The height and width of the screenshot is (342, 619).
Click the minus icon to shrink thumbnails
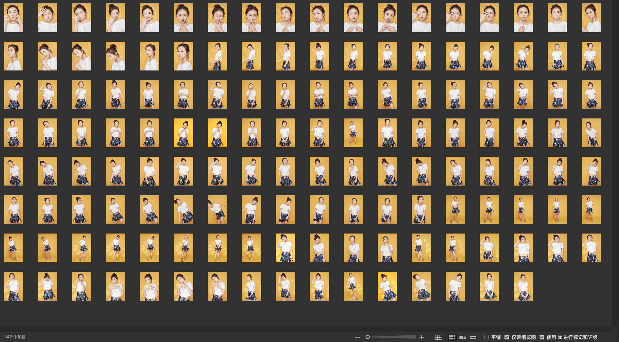coord(357,337)
